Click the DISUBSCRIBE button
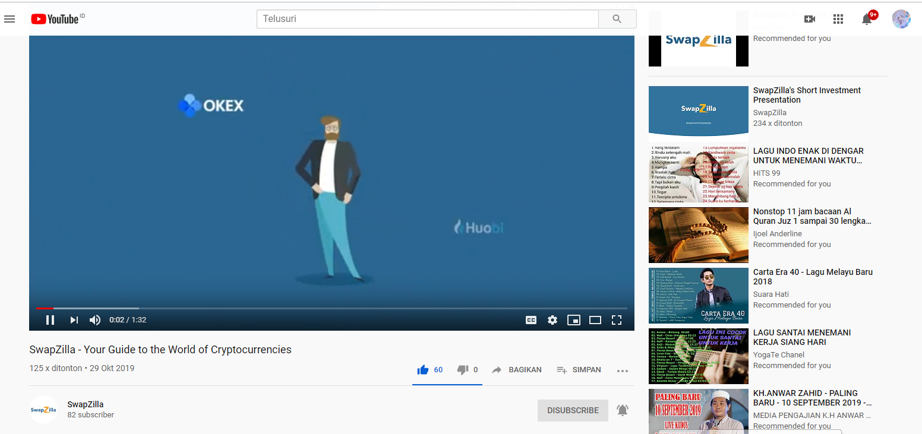The width and height of the screenshot is (922, 434). (x=573, y=410)
